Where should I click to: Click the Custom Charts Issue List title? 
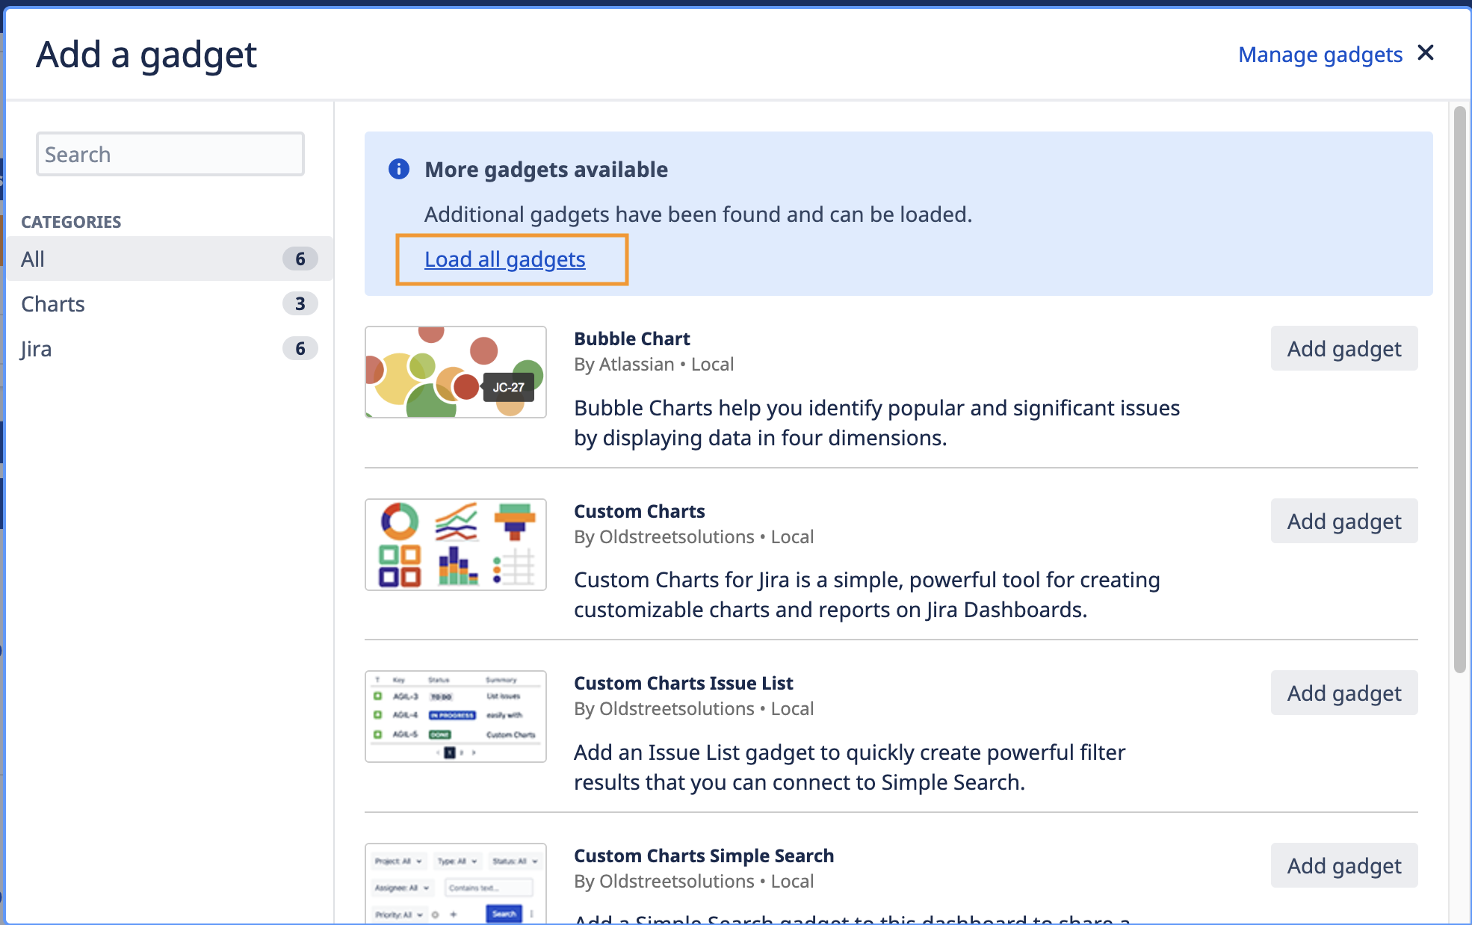coord(683,684)
